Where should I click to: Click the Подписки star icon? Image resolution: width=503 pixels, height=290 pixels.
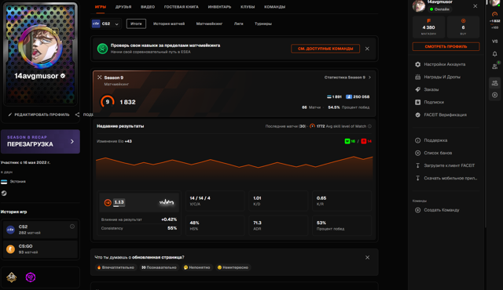pyautogui.click(x=417, y=103)
